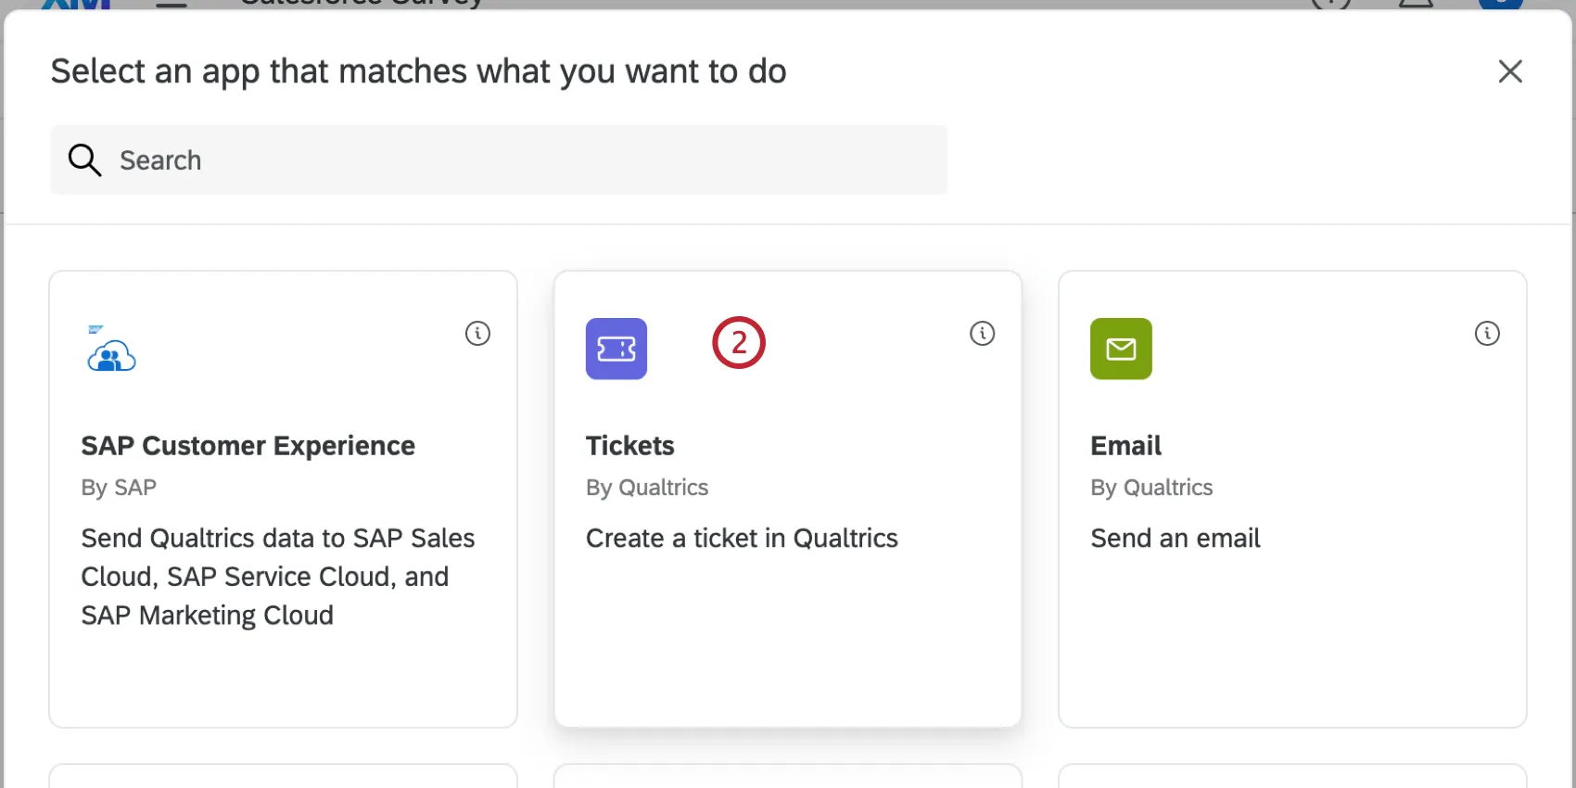
Task: Click the "Send an email" description
Action: tap(1176, 539)
